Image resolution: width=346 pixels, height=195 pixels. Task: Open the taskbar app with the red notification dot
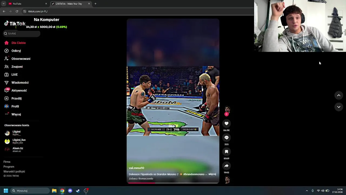[x=86, y=191]
